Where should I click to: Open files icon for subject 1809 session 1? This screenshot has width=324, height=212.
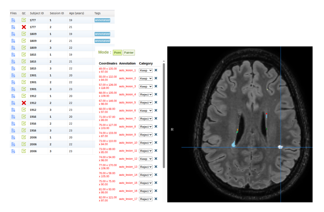[x=13, y=34]
